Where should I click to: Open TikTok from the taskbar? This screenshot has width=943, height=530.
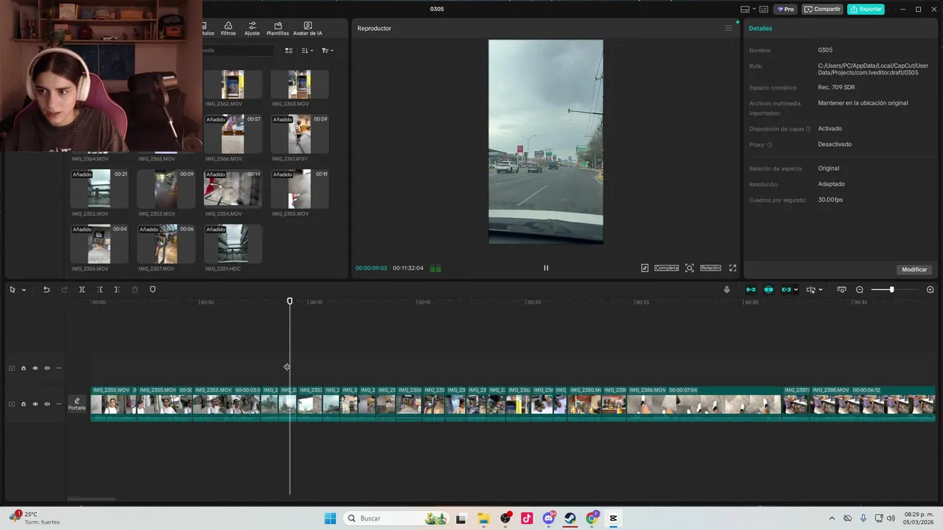coord(527,518)
